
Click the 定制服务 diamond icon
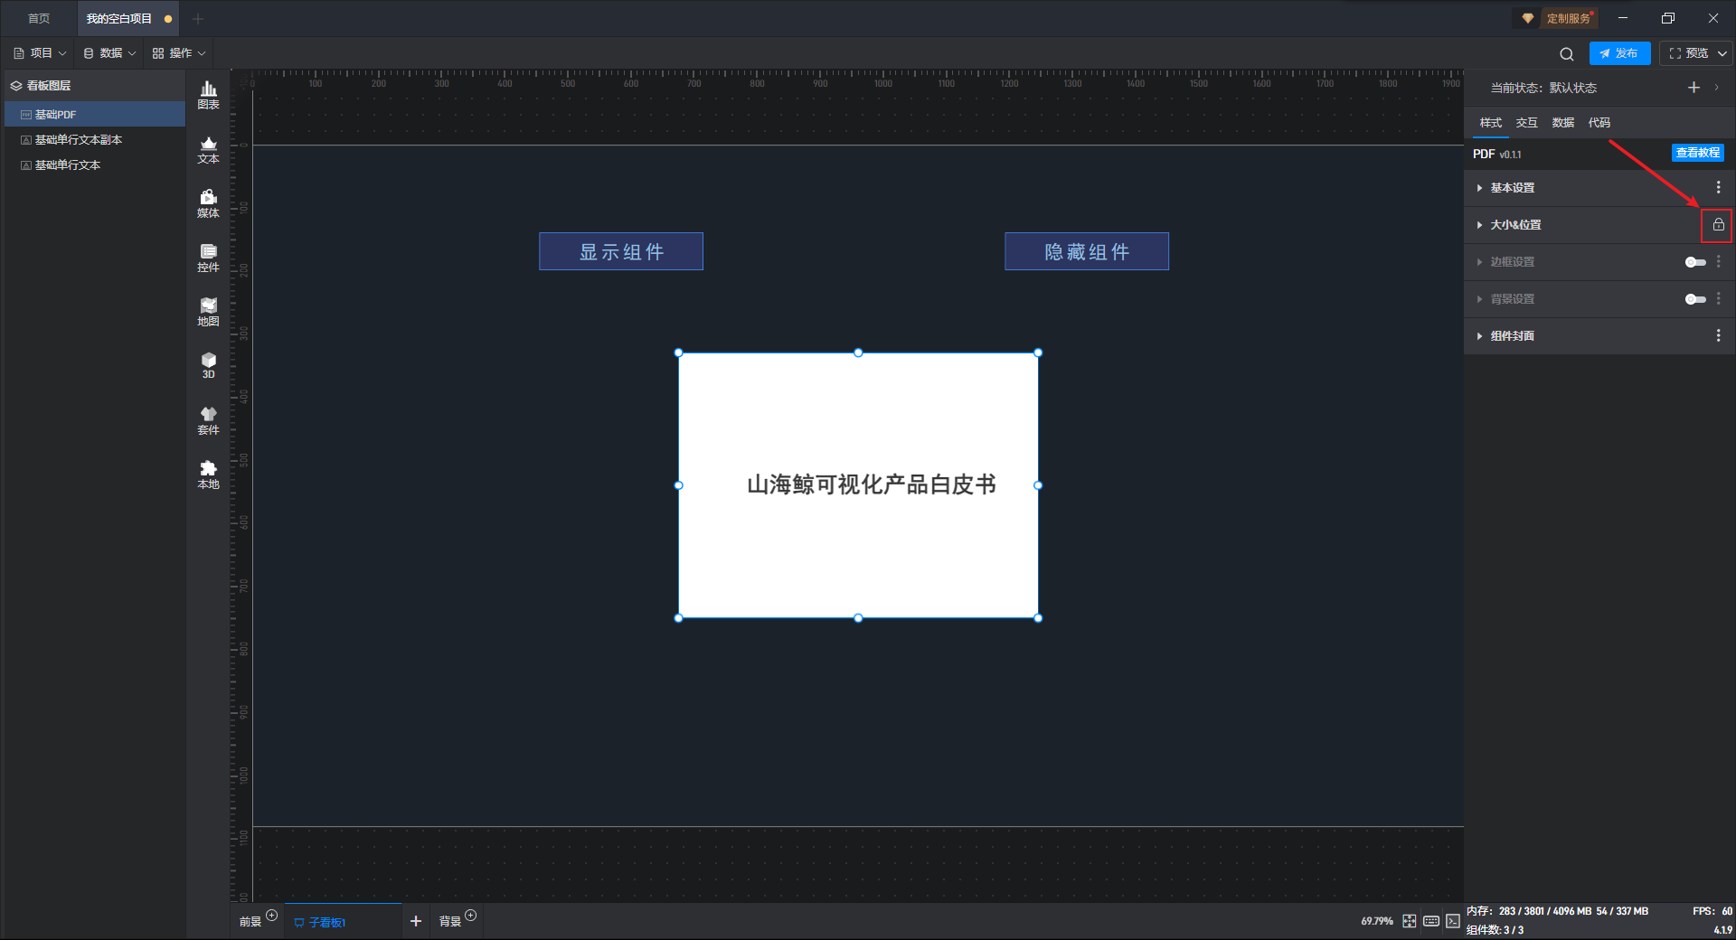[x=1528, y=18]
